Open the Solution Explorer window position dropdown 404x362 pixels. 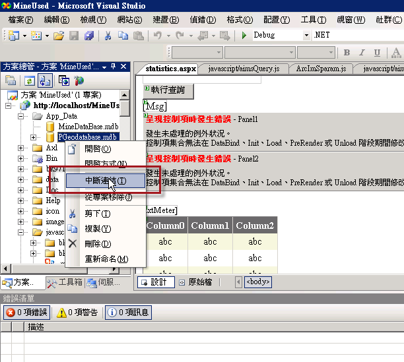coord(104,67)
